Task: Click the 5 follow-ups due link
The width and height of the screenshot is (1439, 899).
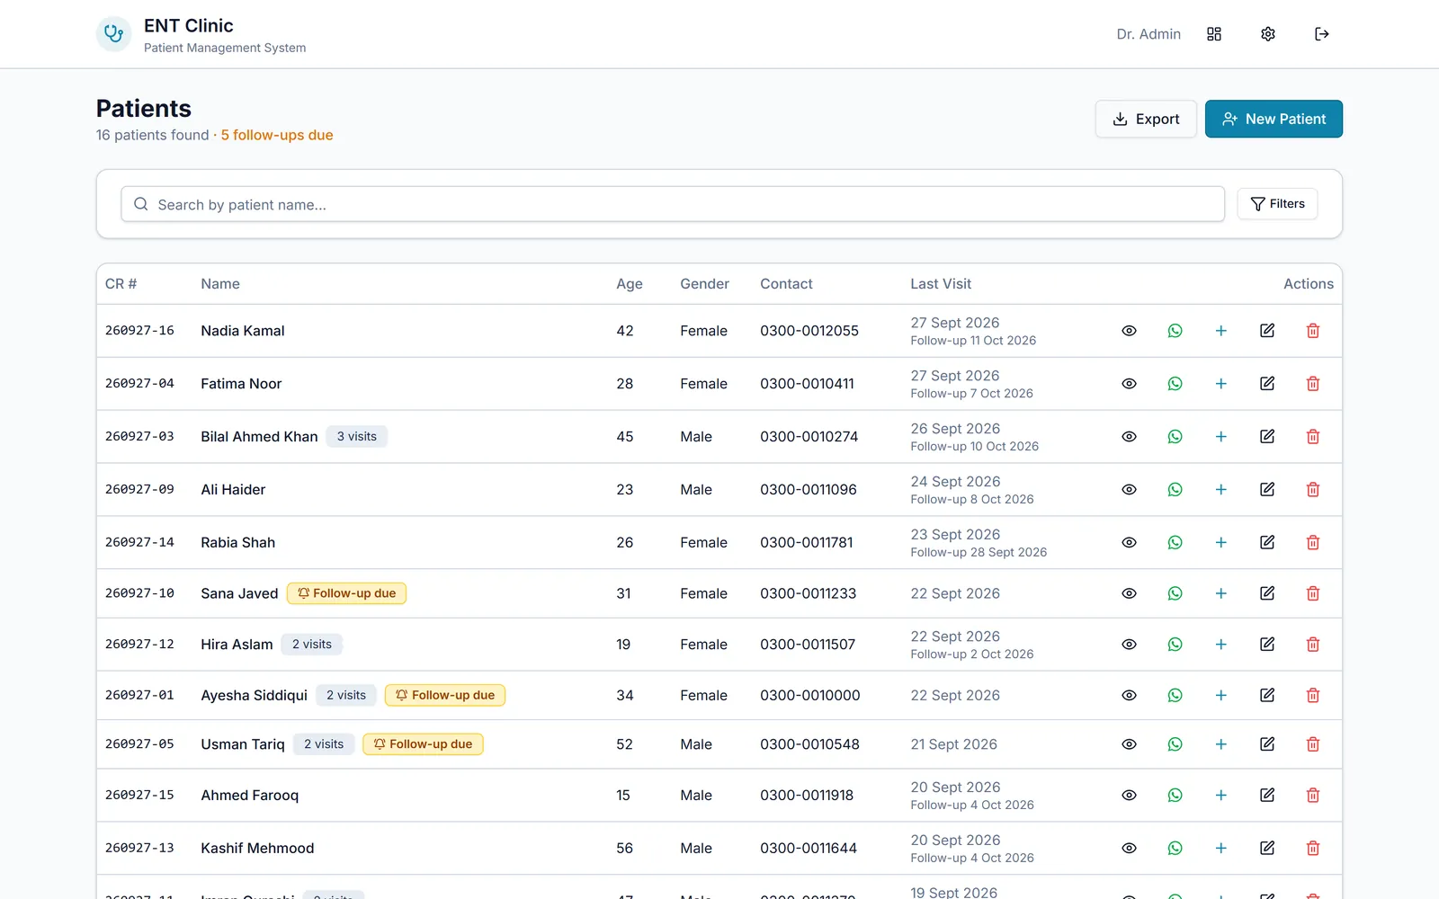Action: 277,135
